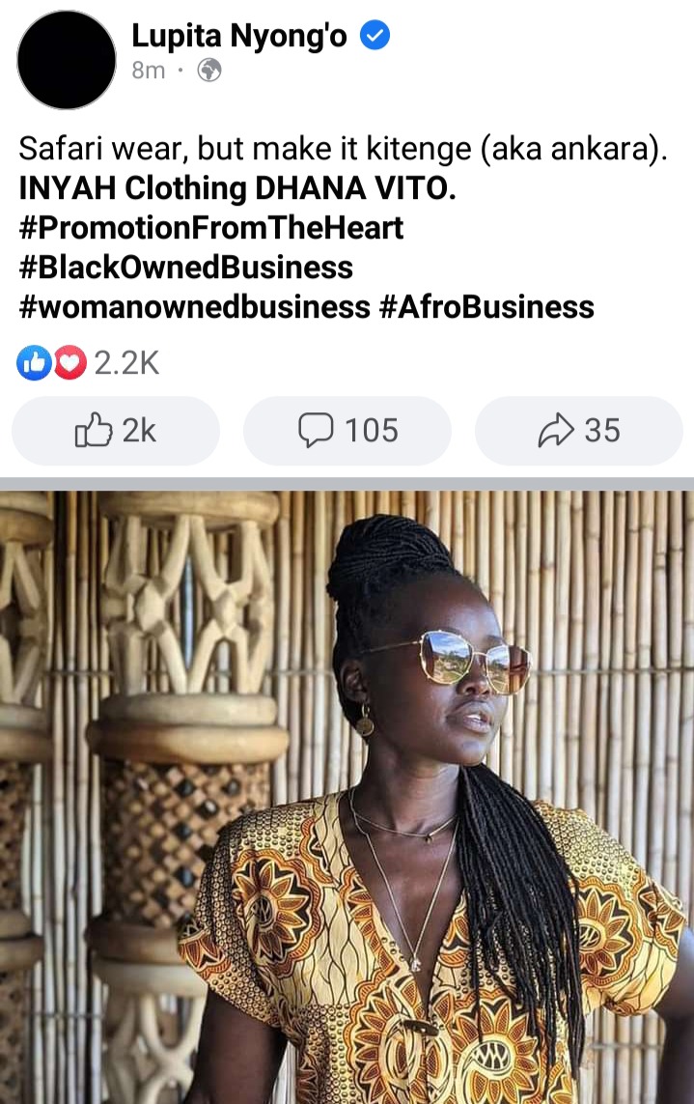Tap the blue thumbs-up reaction icon
Screen dimensions: 694x1104
[33, 362]
